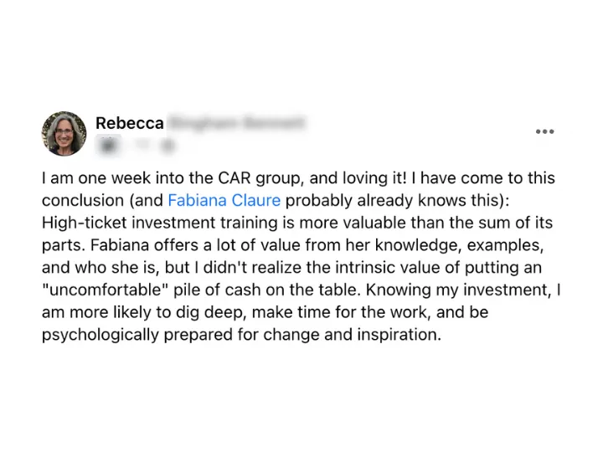The width and height of the screenshot is (603, 452).
Task: Click the quoted word "uncomfortable" in the post
Action: (x=106, y=290)
